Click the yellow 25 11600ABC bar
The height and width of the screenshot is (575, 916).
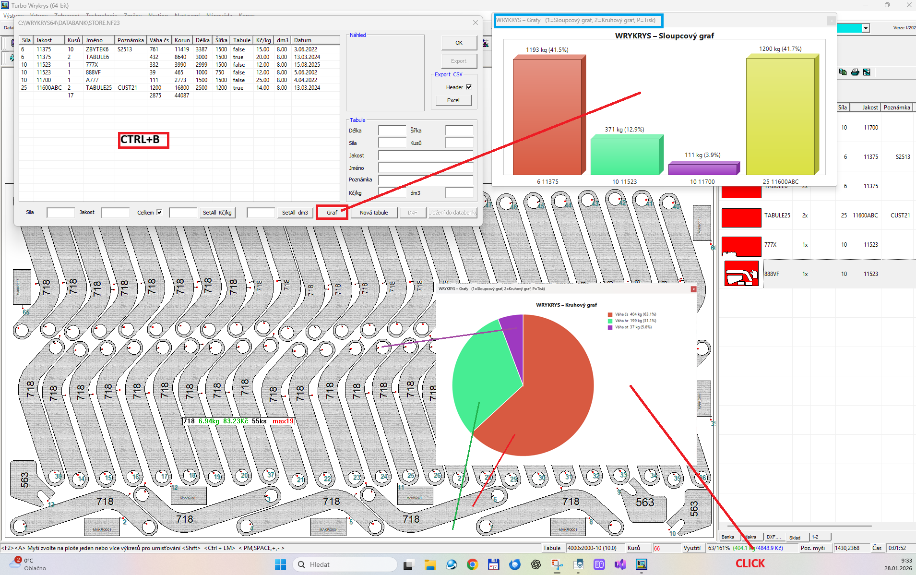pyautogui.click(x=780, y=116)
